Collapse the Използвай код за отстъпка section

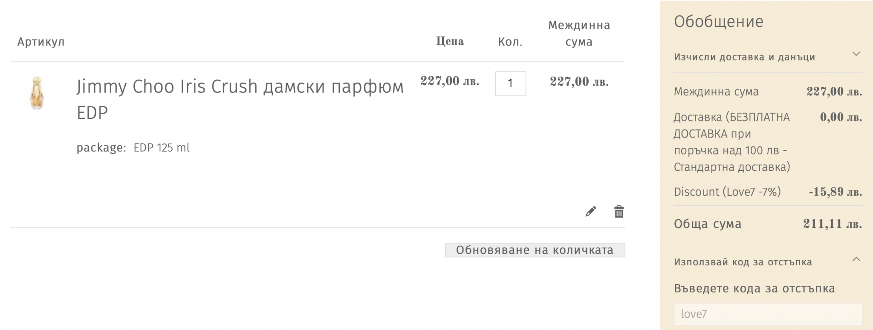tap(743, 262)
